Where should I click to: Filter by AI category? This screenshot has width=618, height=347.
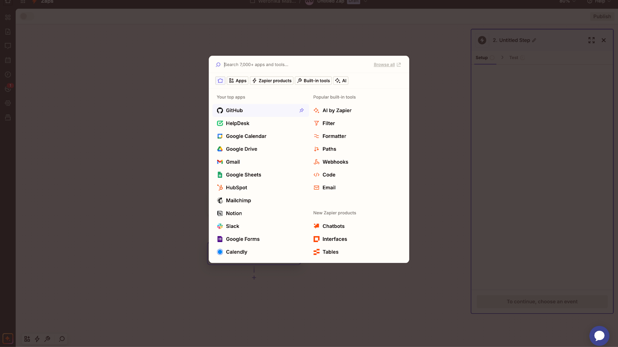pyautogui.click(x=341, y=81)
